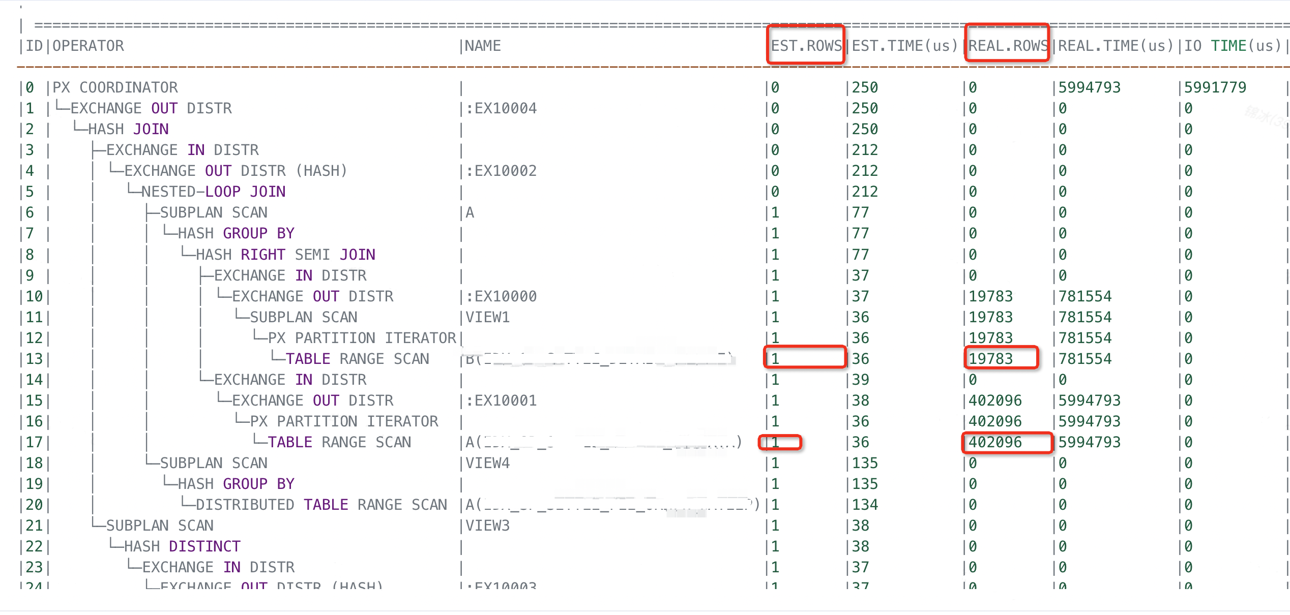Viewport: 1290px width, 615px height.
Task: Select the HASH RIGHT SEMI JOIN operator
Action: tap(285, 254)
